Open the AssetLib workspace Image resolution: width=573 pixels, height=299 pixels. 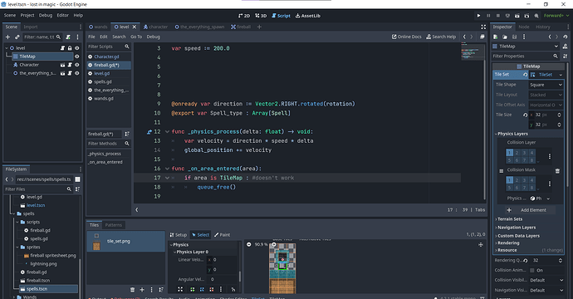308,16
